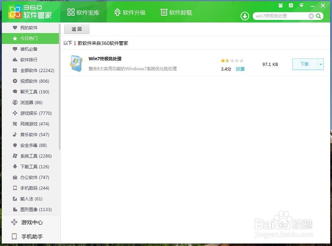Image resolution: width=332 pixels, height=246 pixels.
Task: Select 手机数码 (244) category
Action: tap(30, 188)
